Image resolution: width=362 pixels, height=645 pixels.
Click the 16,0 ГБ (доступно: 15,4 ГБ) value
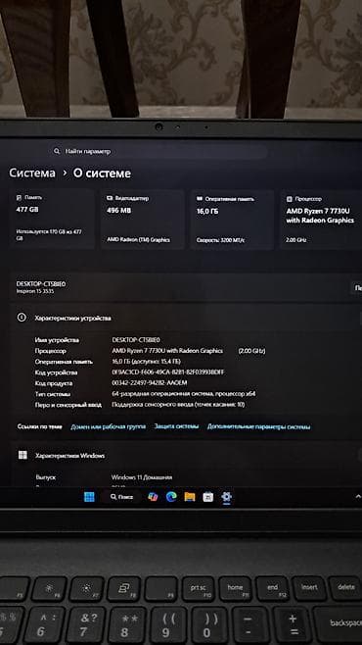(146, 362)
